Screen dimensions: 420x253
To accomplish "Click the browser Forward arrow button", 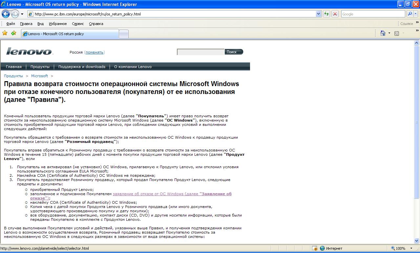I will click(15, 14).
